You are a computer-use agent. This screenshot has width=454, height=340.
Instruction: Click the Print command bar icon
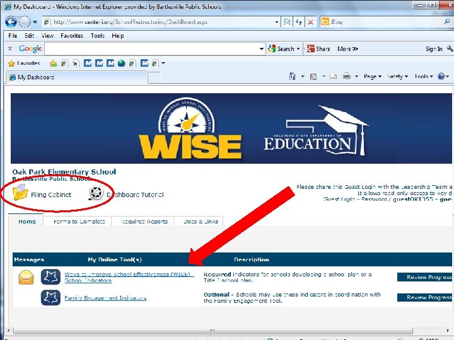pos(347,76)
